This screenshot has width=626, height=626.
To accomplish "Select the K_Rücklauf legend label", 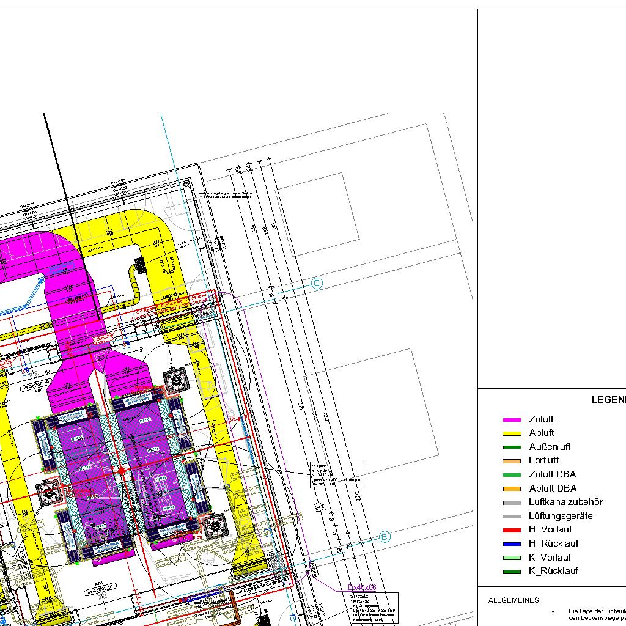I will tap(553, 571).
